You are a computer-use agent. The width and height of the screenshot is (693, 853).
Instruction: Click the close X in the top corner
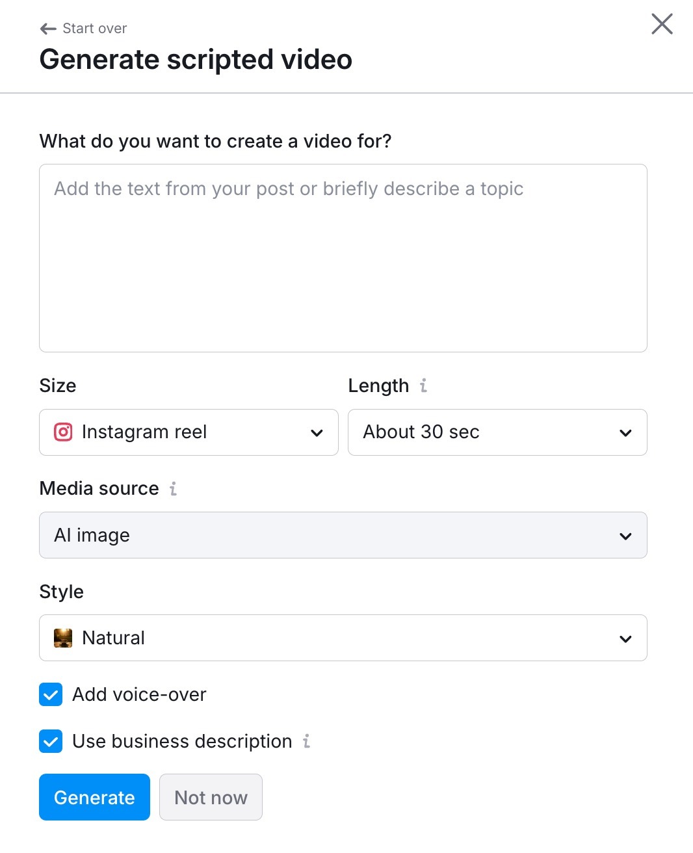661,24
